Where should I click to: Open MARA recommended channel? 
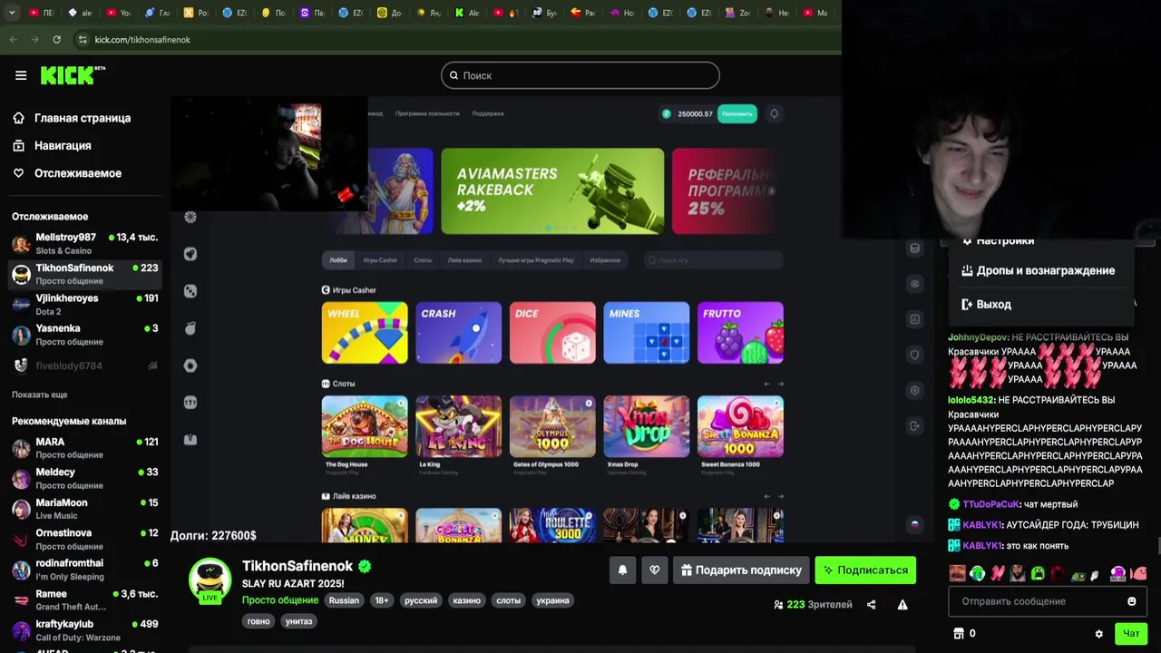85,448
